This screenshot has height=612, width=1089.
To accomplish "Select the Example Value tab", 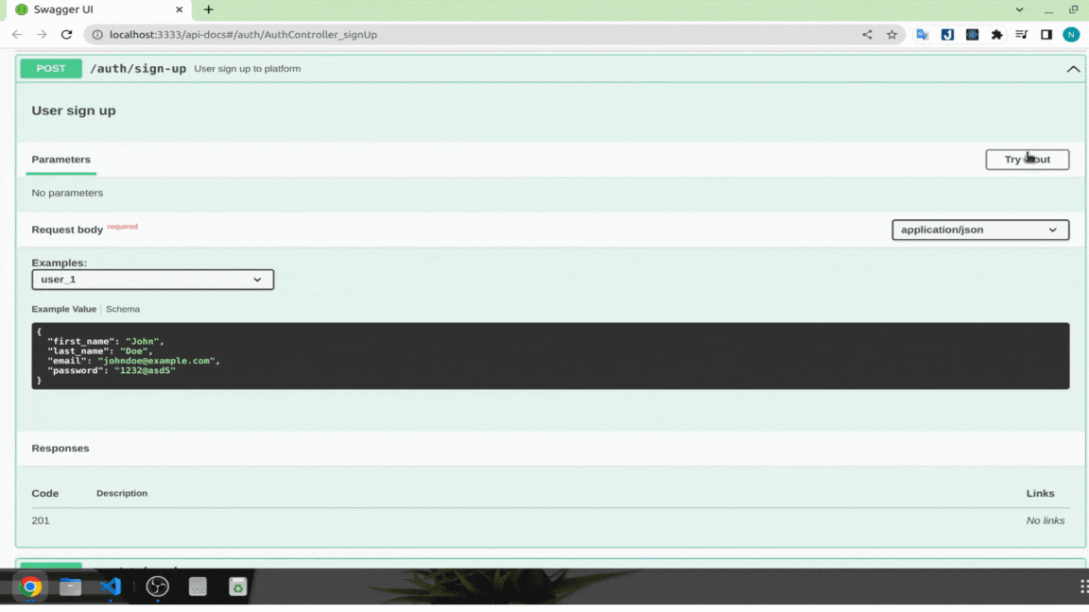I will (x=64, y=309).
